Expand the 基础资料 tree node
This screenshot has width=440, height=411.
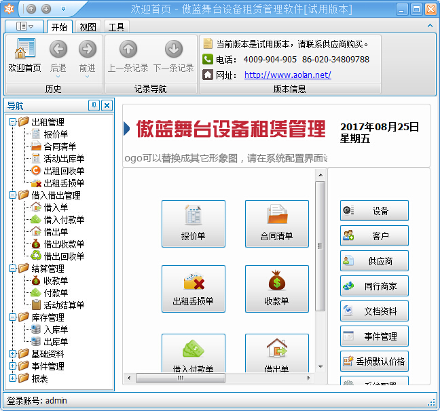(x=13, y=354)
